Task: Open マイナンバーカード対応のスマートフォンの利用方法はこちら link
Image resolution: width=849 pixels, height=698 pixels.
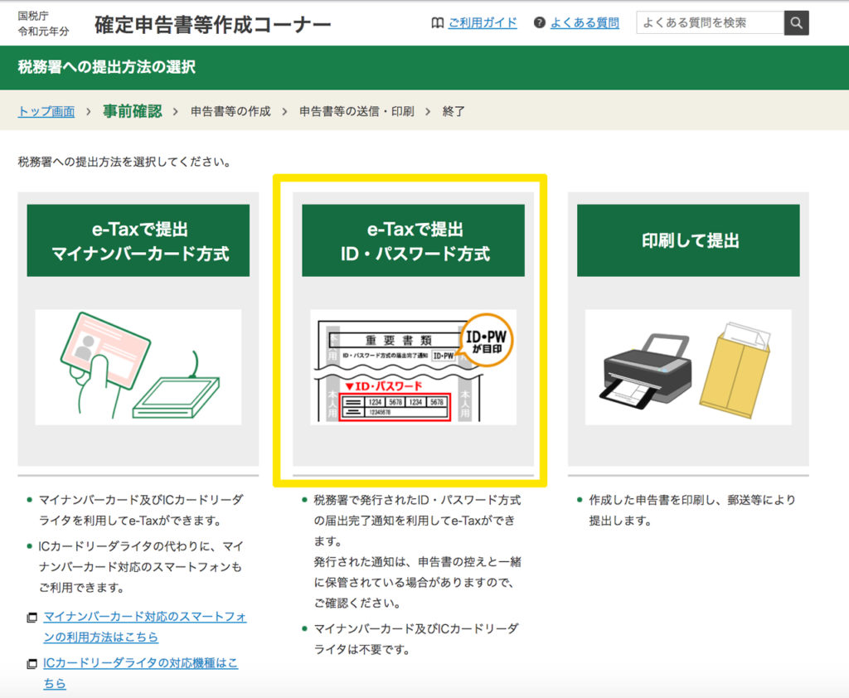Action: point(144,627)
